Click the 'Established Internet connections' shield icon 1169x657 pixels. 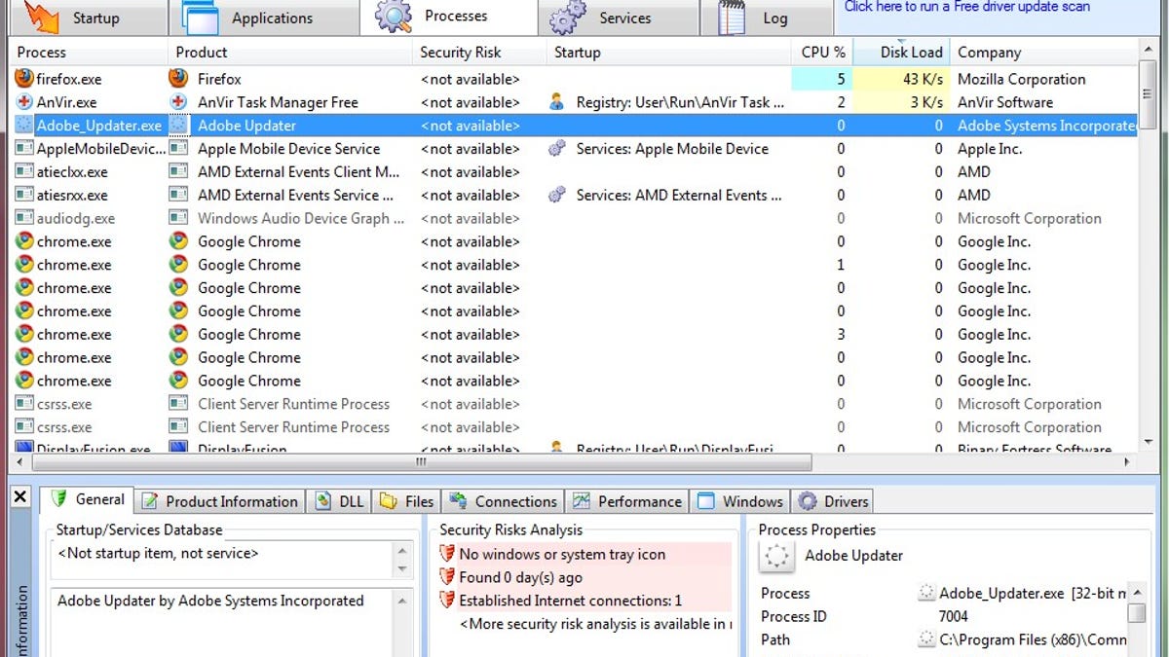click(448, 601)
